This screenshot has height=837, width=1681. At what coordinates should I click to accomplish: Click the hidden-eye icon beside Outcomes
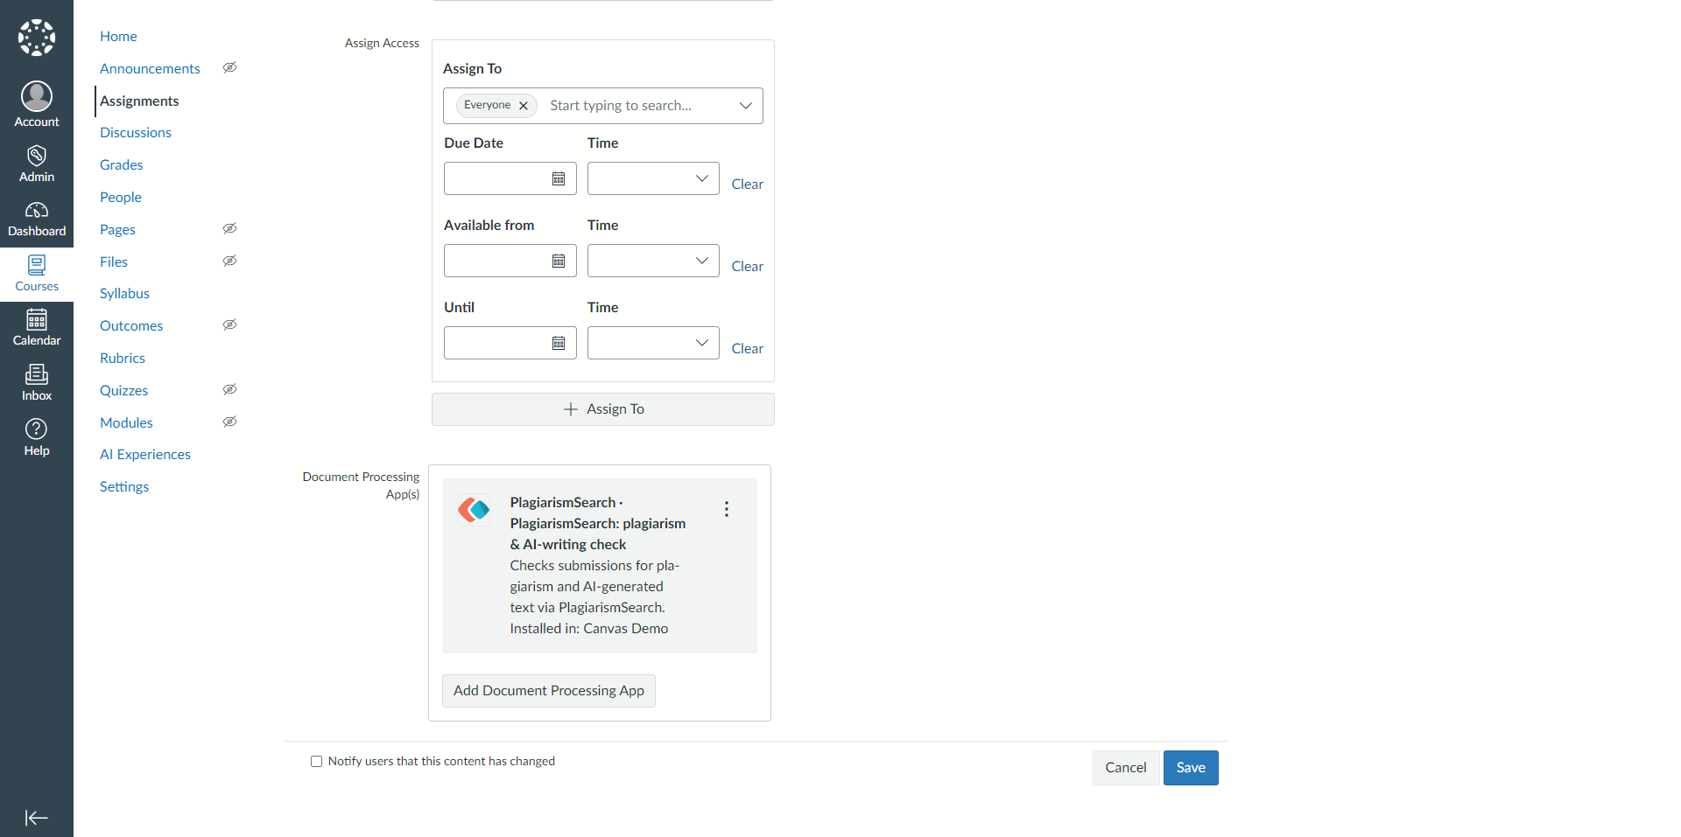coord(230,324)
